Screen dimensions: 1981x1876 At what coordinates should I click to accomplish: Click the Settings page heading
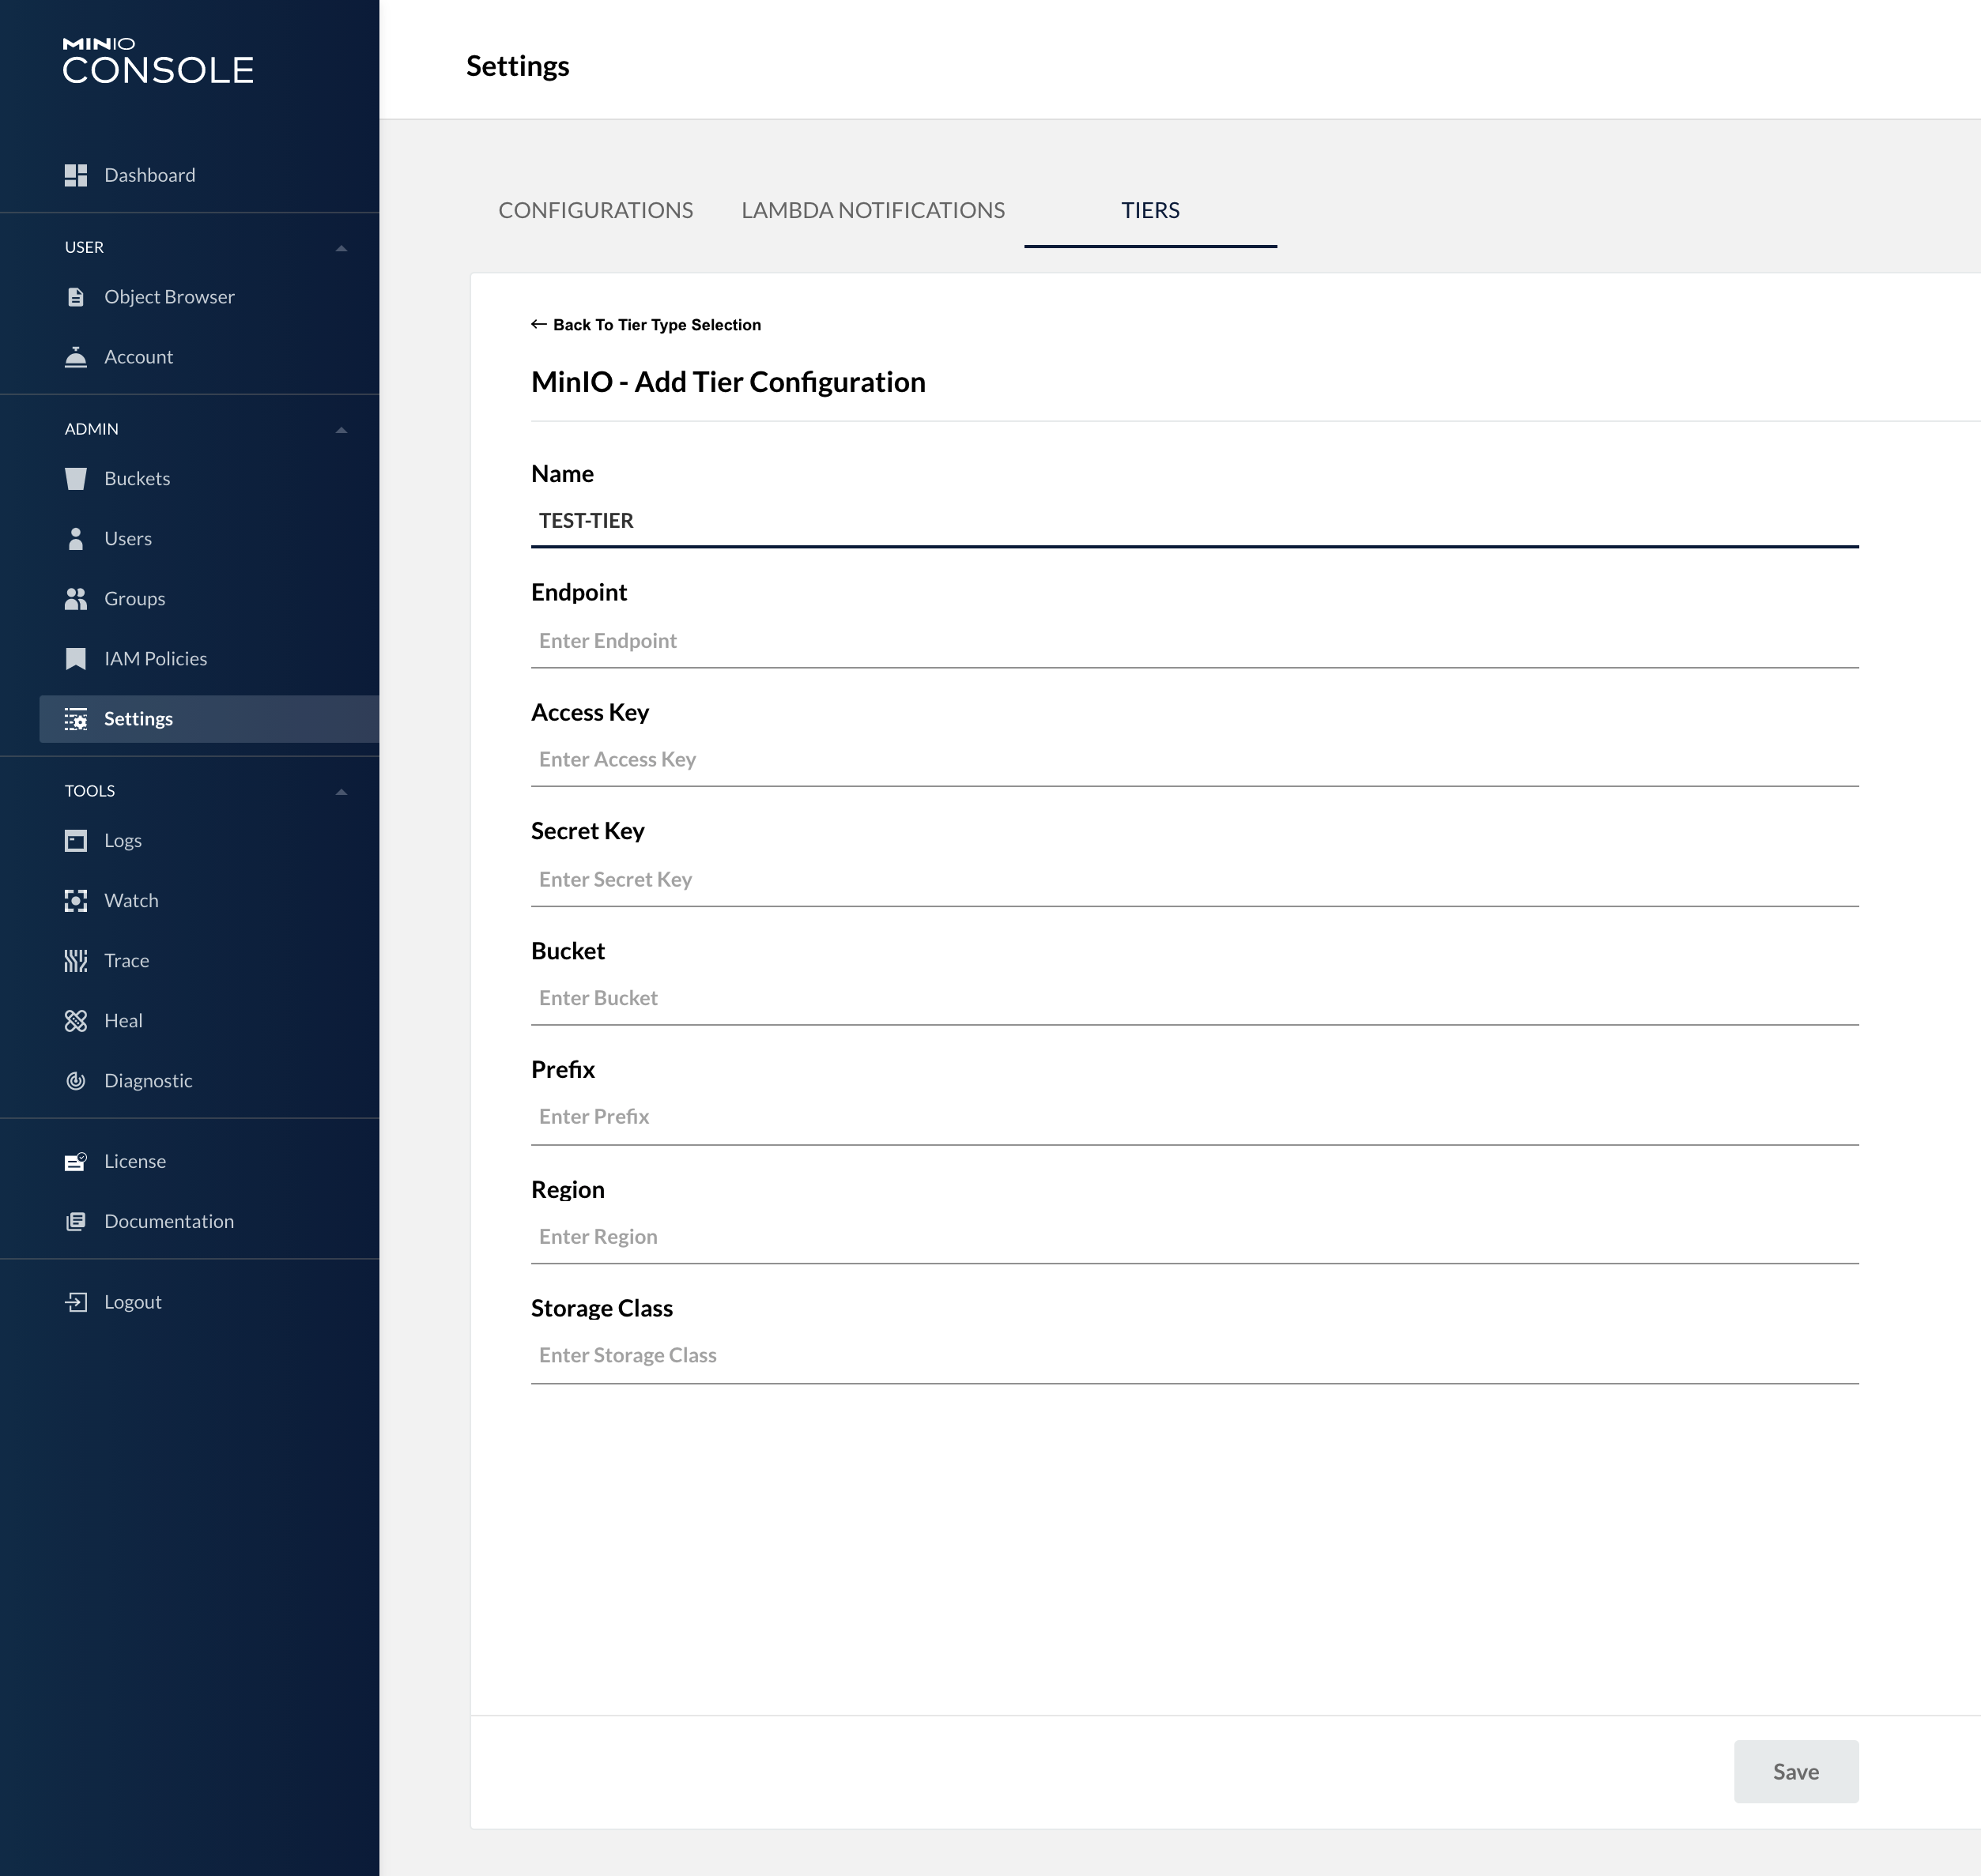click(x=517, y=66)
